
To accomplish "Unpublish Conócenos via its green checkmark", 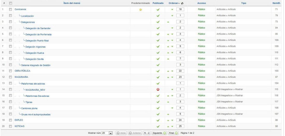I will coord(158,10).
